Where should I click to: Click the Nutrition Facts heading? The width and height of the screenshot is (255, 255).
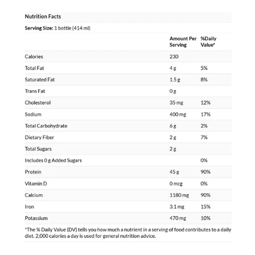(x=43, y=17)
